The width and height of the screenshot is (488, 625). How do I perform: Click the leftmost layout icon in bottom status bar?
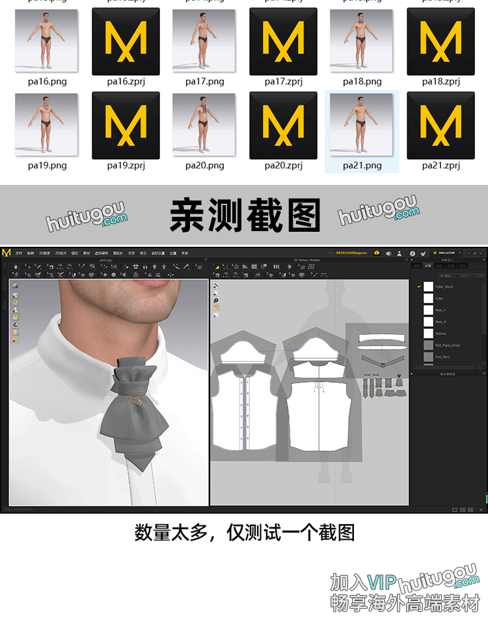(455, 510)
